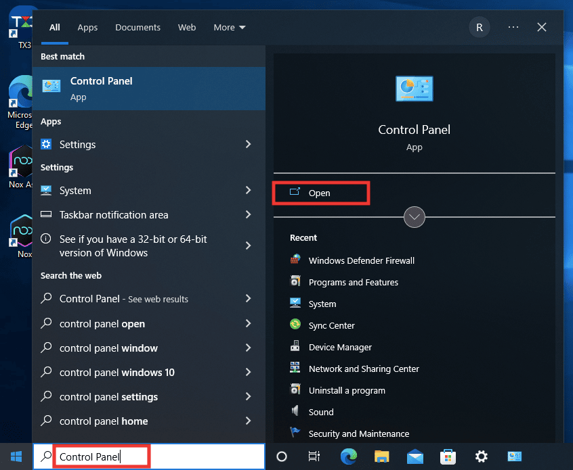Open "Uninstall a program" from Recent

pyautogui.click(x=347, y=390)
